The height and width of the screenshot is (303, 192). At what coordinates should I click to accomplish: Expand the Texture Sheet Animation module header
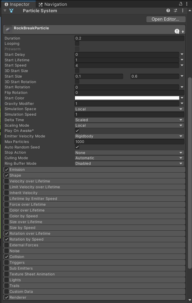coord(94,274)
